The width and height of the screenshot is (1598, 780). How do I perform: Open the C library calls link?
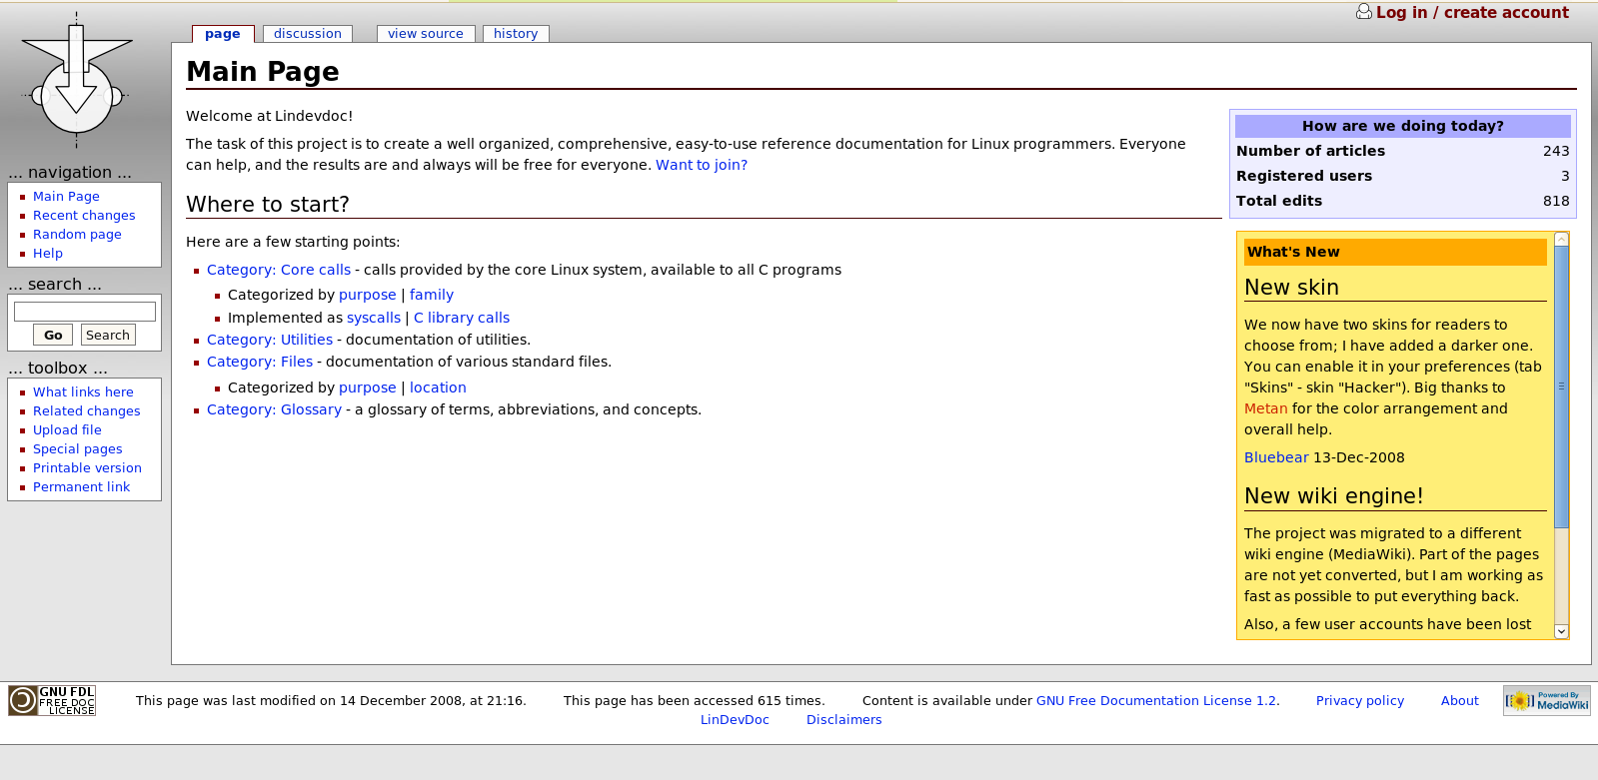(462, 319)
